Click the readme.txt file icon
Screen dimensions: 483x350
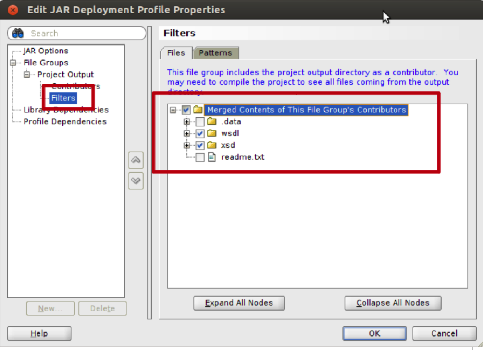tap(211, 157)
